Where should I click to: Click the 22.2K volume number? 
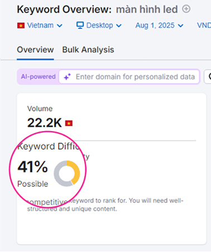[x=45, y=123]
